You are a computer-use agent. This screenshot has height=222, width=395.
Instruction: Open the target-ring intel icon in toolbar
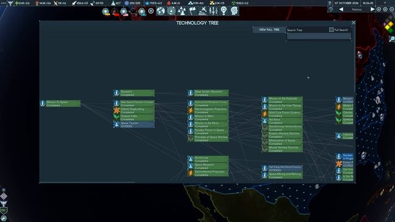coord(171,11)
